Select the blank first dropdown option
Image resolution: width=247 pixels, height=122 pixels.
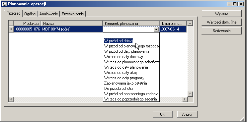click(x=131, y=35)
